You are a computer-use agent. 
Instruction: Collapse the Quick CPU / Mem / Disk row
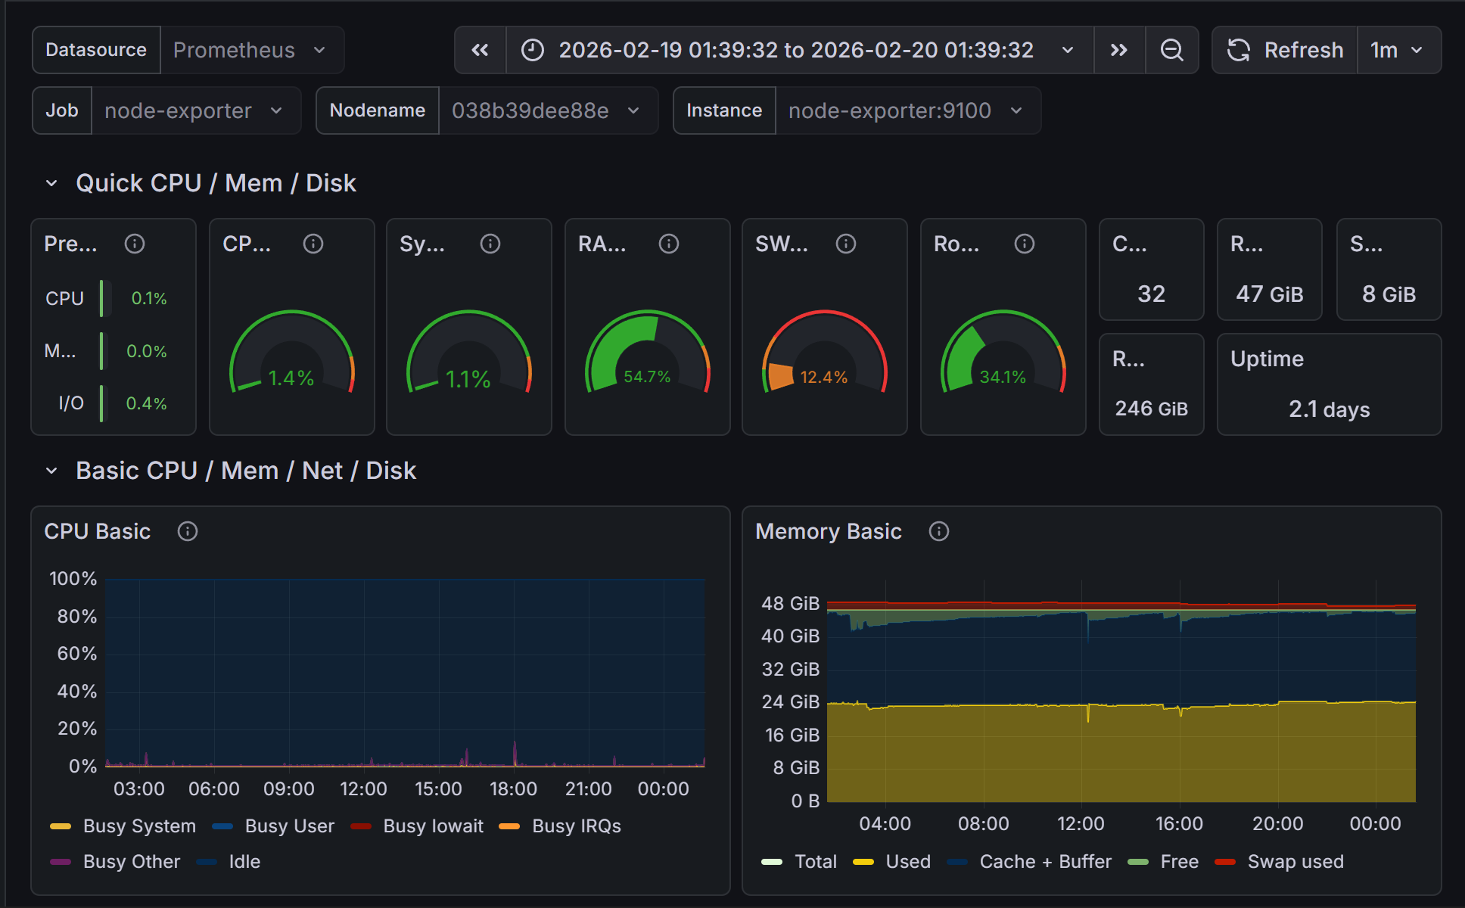coord(51,182)
